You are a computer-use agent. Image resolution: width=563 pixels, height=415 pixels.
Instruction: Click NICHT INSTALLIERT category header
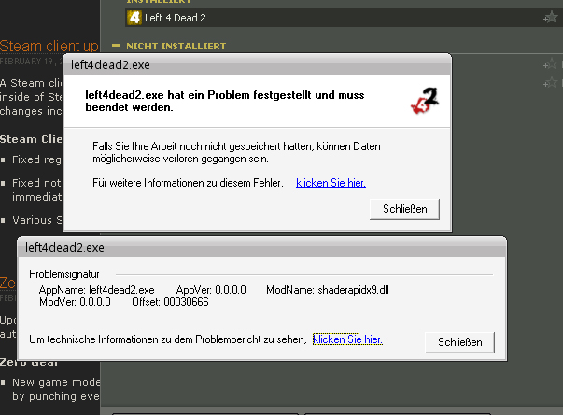click(x=176, y=46)
